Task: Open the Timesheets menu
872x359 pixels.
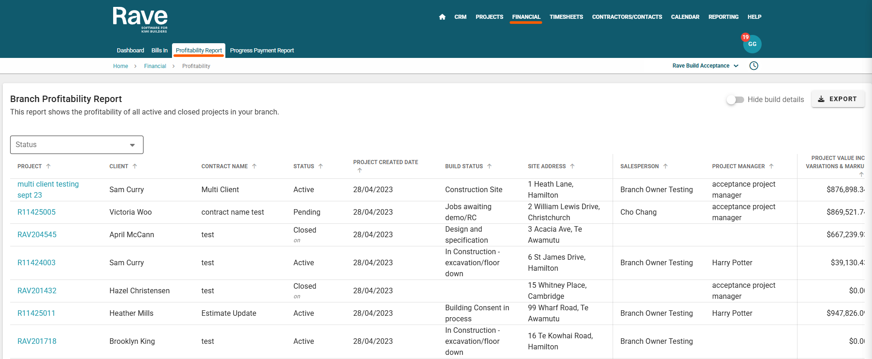Action: [x=566, y=17]
